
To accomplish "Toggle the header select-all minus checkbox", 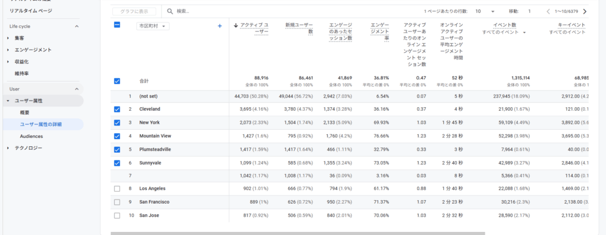I will click(x=117, y=25).
